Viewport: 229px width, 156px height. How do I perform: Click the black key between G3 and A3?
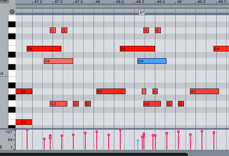click(12, 97)
